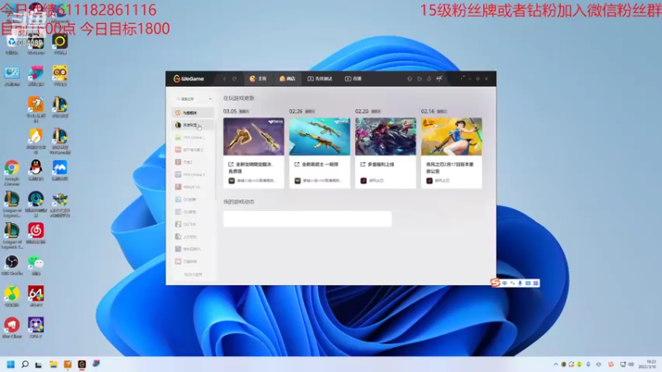Open the NetEase Cloud Music desktop shortcut
662x372 pixels.
36,233
